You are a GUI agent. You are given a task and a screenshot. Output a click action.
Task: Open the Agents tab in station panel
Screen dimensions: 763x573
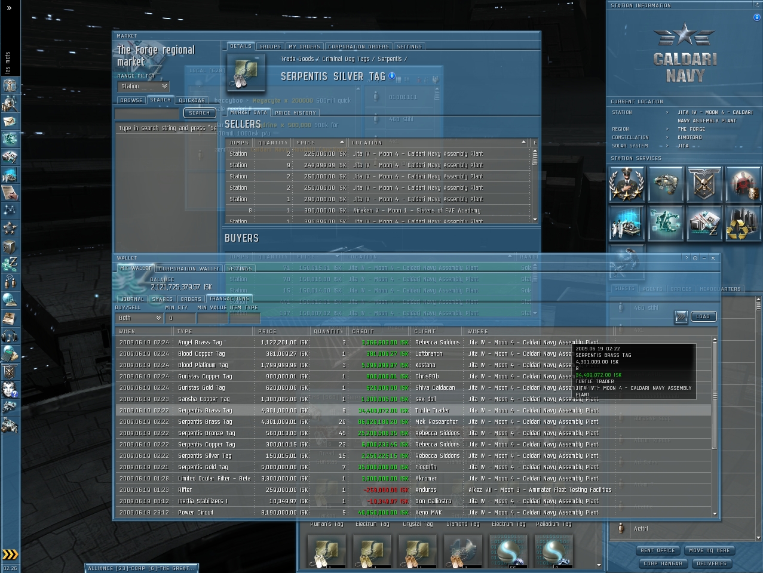[x=652, y=289]
